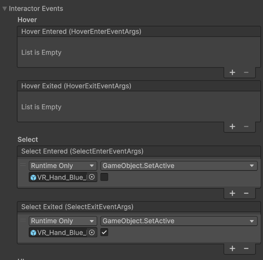Change GameObject.SetActive function in Select Entered
263x260 pixels.
point(179,166)
